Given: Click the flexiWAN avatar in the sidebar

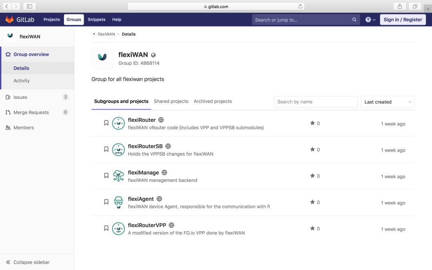Looking at the screenshot, I should click(x=10, y=36).
